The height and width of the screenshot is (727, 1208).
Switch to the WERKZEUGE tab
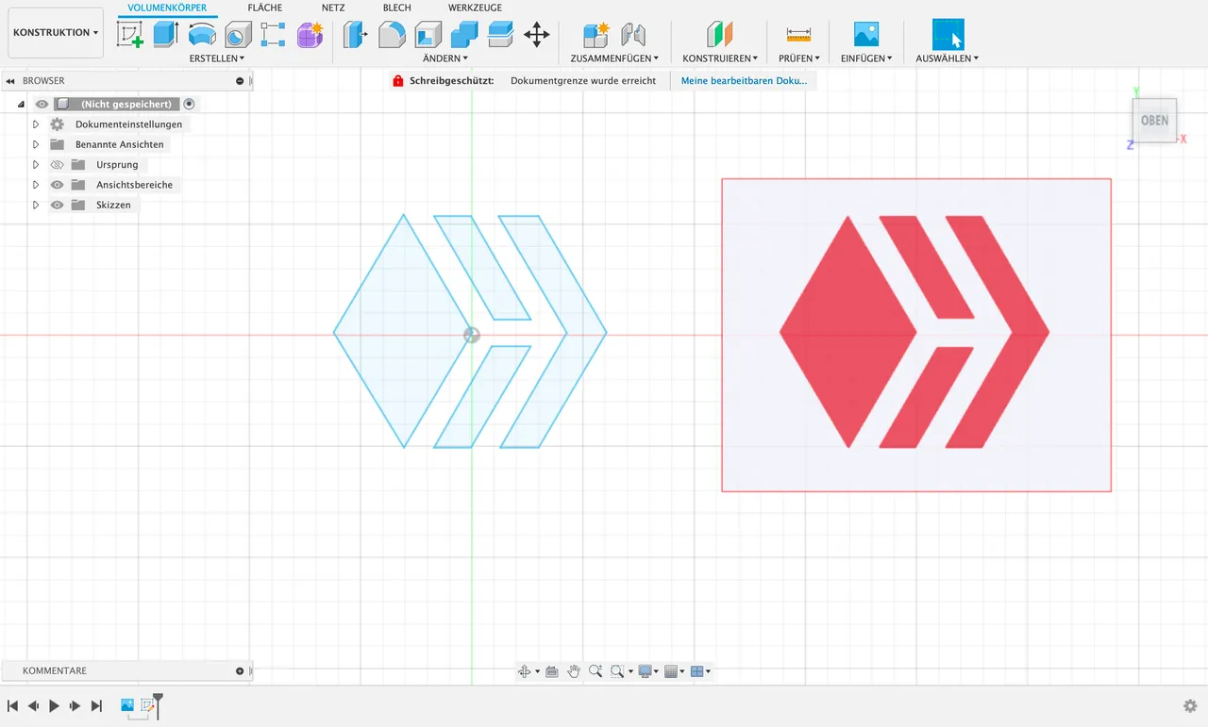coord(475,8)
